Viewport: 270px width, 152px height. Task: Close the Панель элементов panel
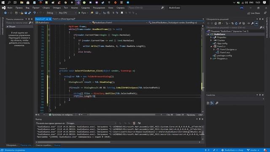click(32, 19)
